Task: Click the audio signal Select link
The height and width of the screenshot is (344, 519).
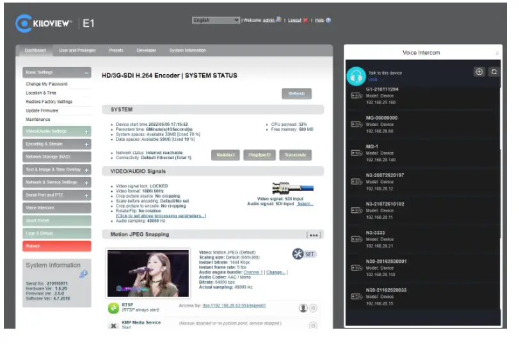Action: pos(305,204)
